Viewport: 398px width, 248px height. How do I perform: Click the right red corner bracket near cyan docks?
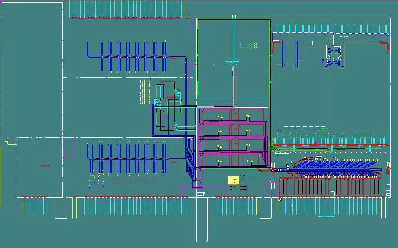[x=384, y=45]
